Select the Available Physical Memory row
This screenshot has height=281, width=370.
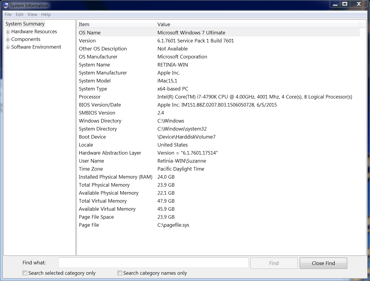(219, 193)
